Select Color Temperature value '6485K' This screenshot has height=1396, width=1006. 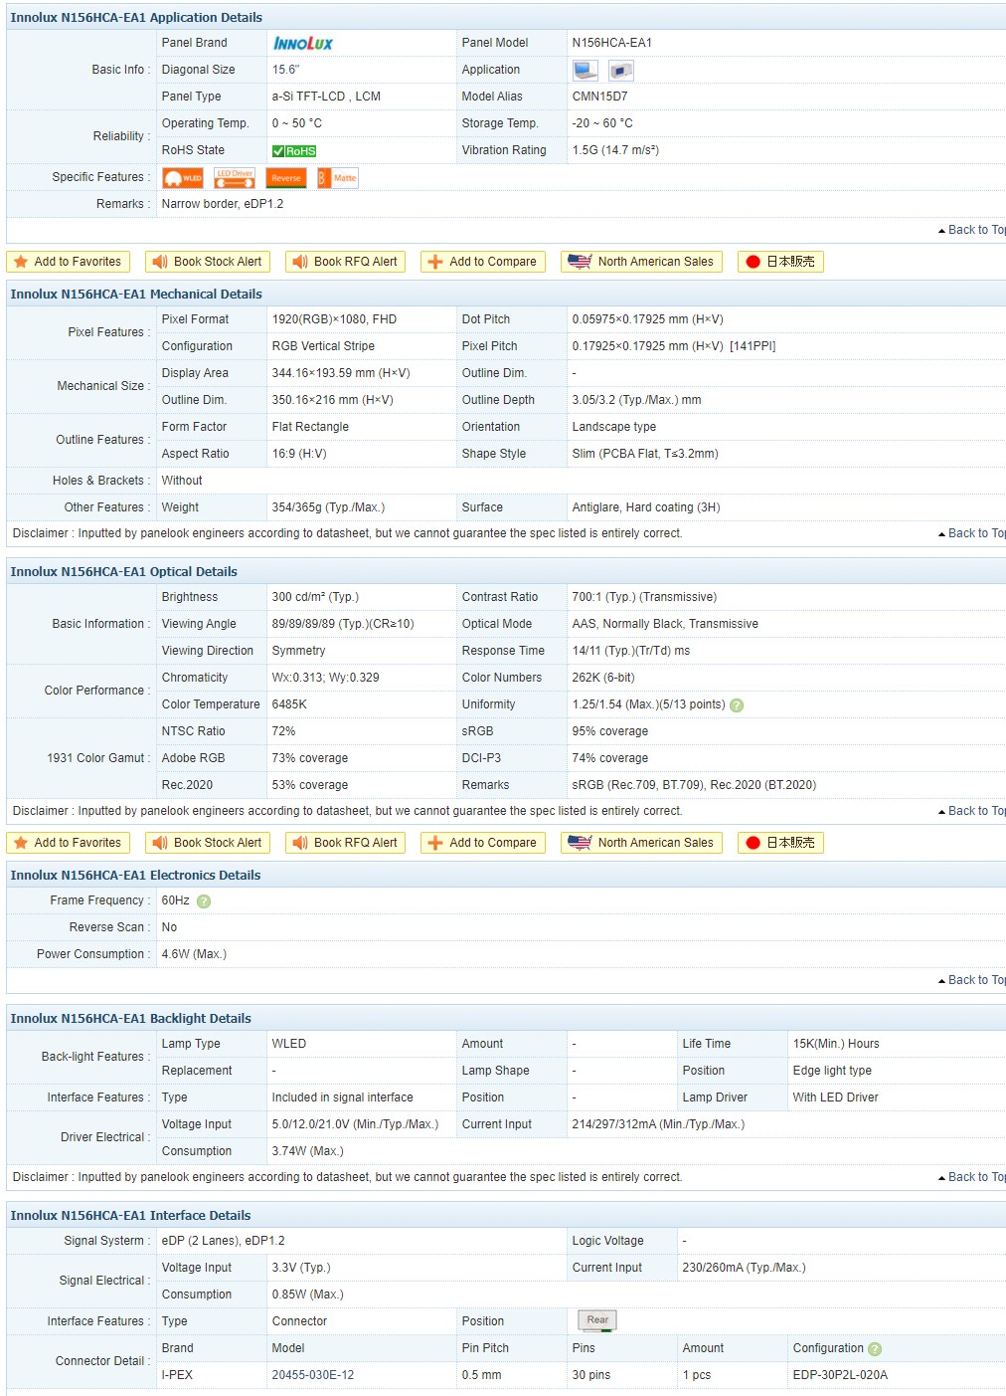click(x=289, y=704)
